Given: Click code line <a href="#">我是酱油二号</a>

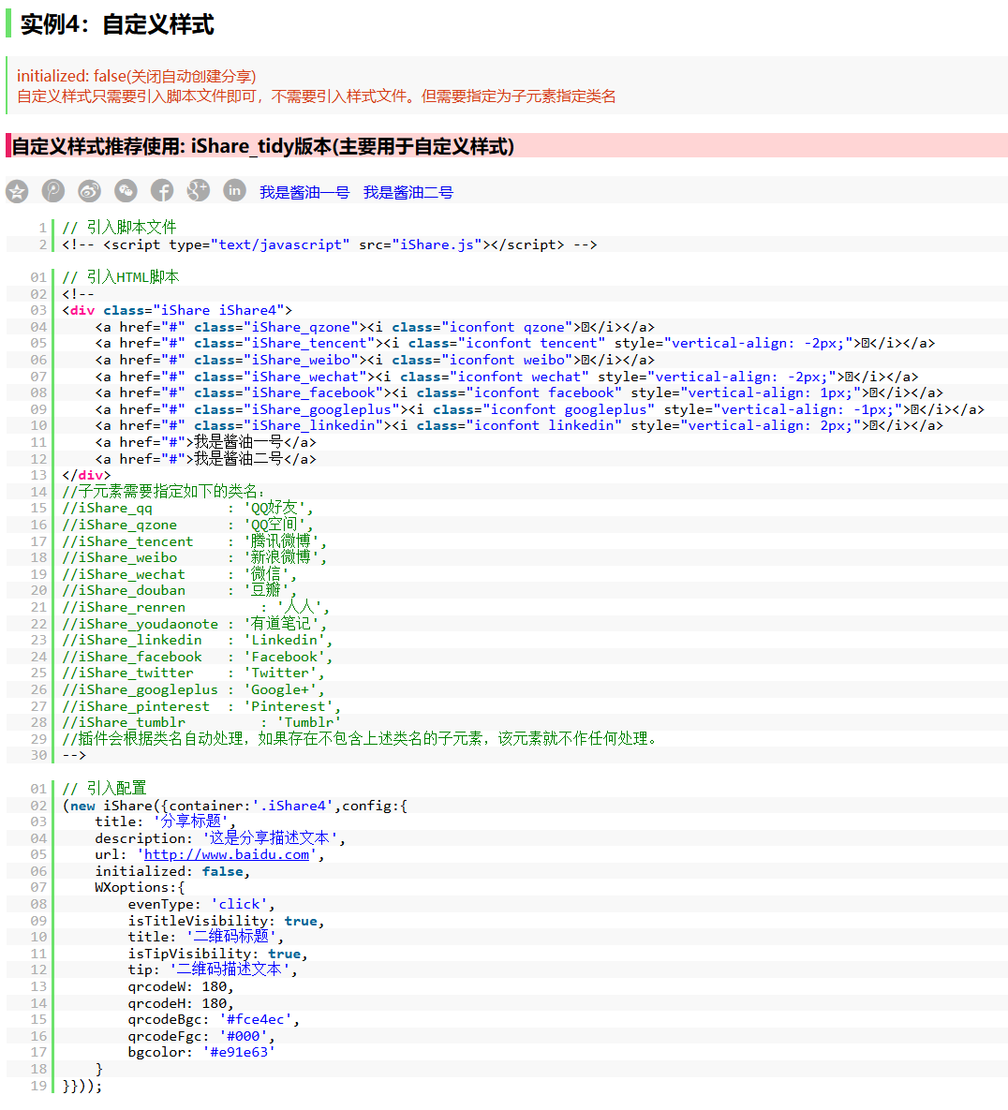Looking at the screenshot, I should pos(206,459).
